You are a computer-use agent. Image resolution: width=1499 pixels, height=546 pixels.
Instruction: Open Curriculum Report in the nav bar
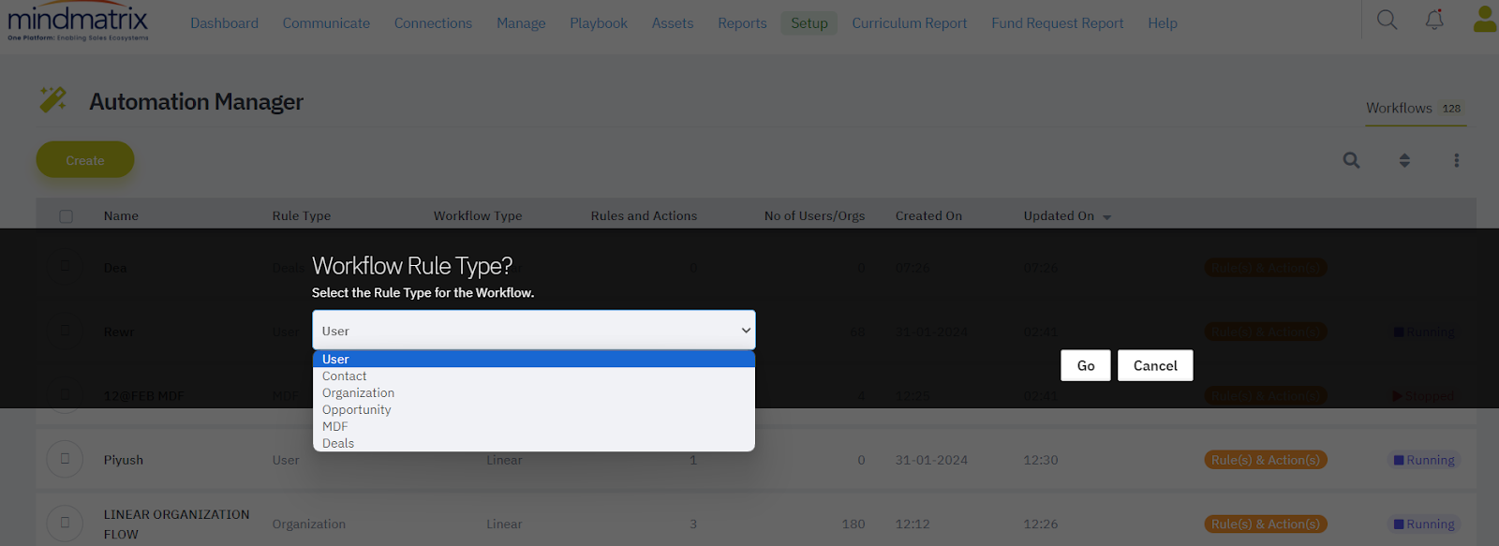(909, 22)
